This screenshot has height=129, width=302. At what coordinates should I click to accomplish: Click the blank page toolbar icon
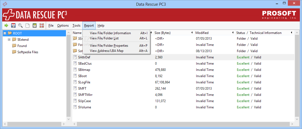click(x=28, y=26)
